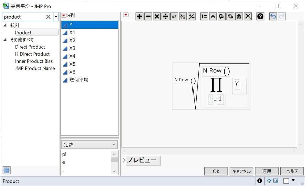Open the 8列 columns red triangle menu
The image size is (305, 186).
[x=64, y=15]
